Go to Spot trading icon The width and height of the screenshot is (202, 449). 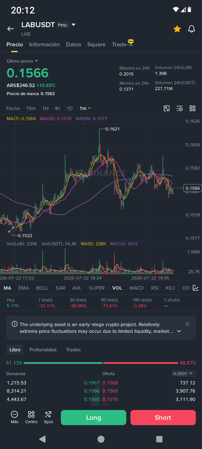click(x=48, y=417)
